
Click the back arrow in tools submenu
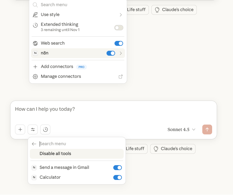click(x=34, y=144)
